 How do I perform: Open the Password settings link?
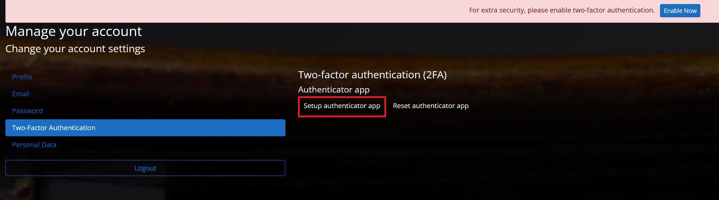pos(27,111)
